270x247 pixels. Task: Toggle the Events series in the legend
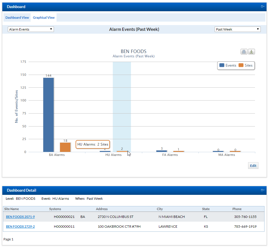228,65
